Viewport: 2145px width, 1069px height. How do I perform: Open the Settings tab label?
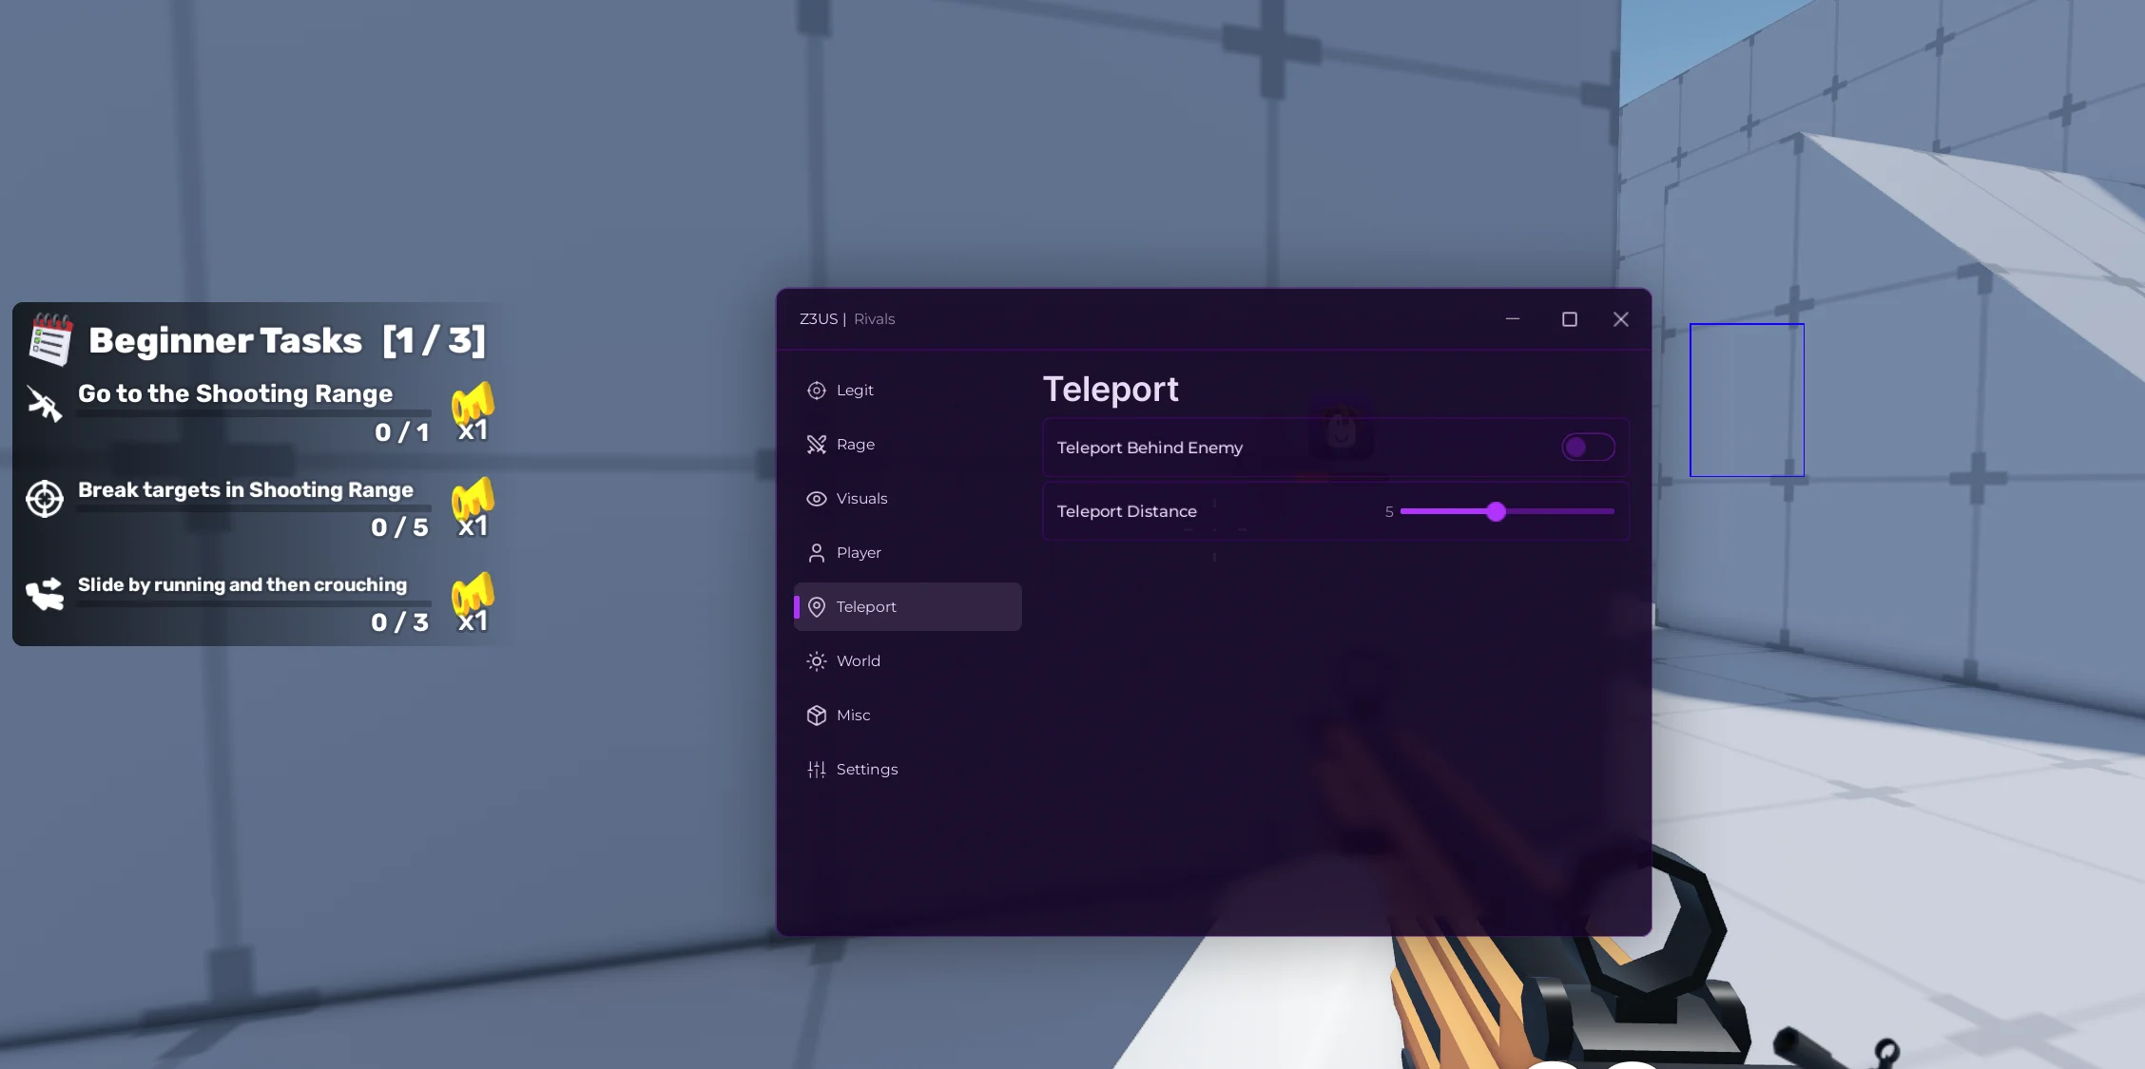coord(866,770)
